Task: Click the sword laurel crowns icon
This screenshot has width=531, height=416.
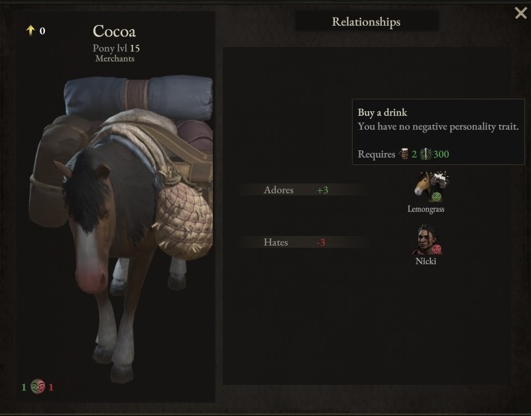Action: pos(426,154)
